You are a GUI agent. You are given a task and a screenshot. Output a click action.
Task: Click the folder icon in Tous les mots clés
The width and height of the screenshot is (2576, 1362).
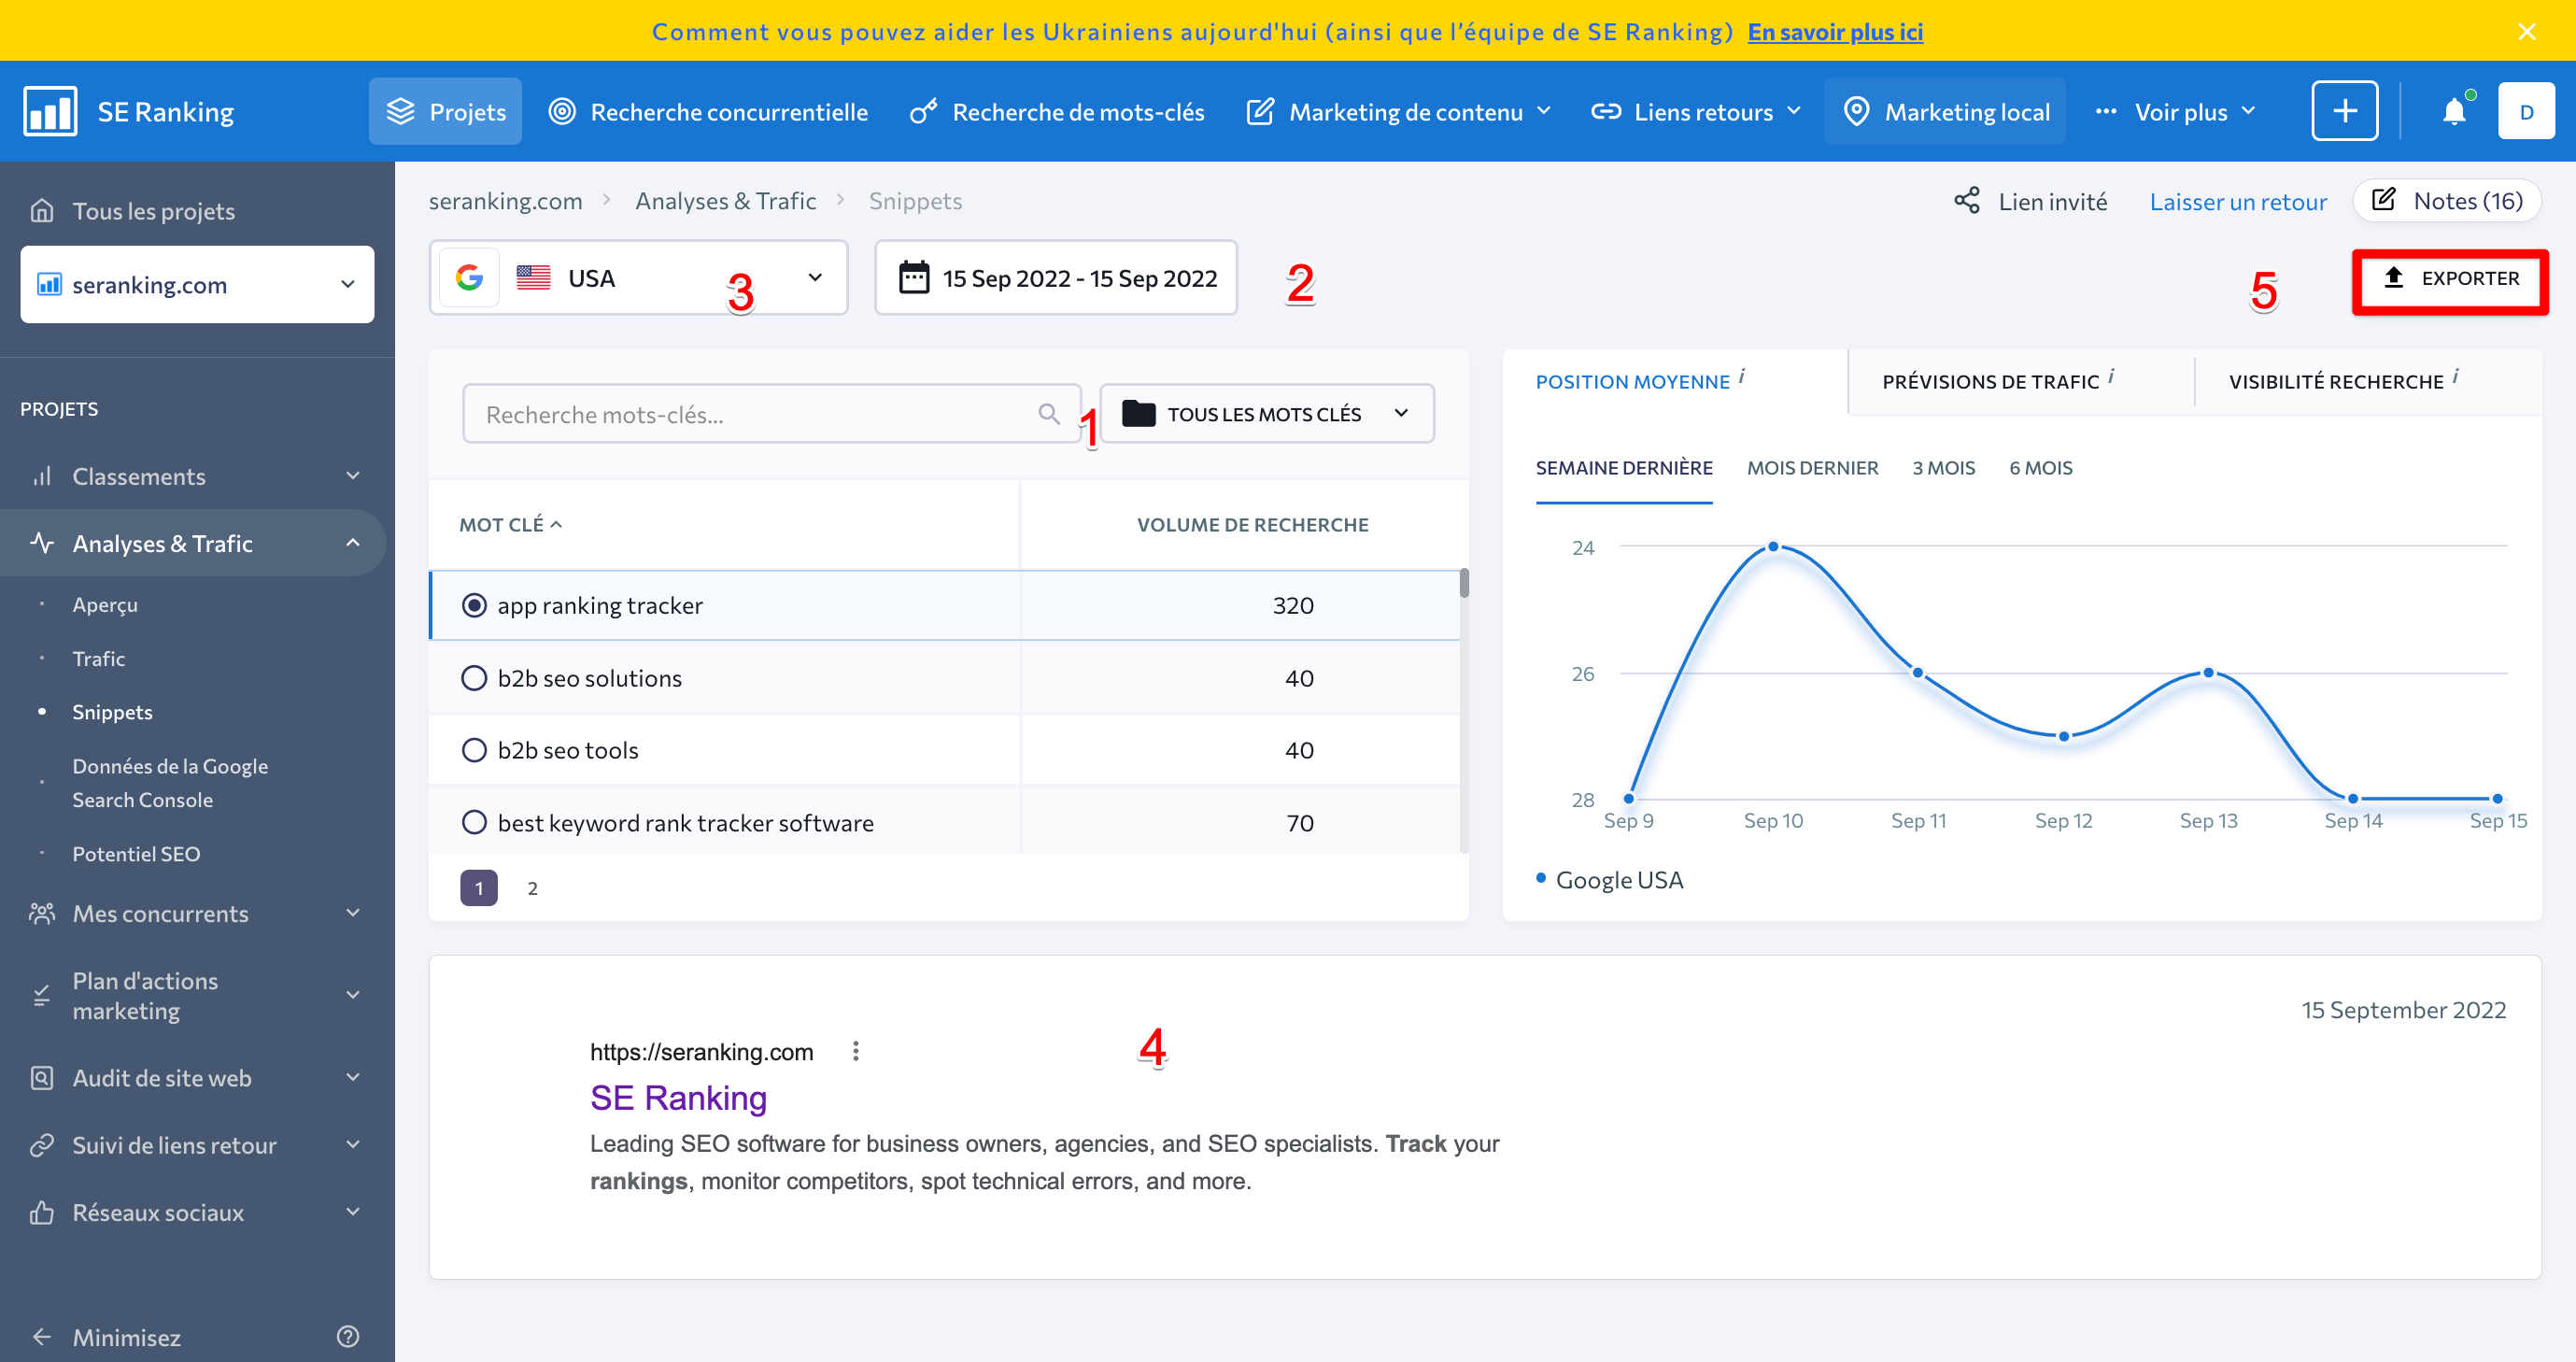coord(1138,413)
